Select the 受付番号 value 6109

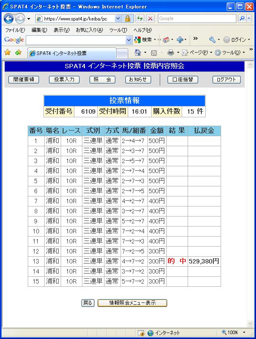(88, 112)
